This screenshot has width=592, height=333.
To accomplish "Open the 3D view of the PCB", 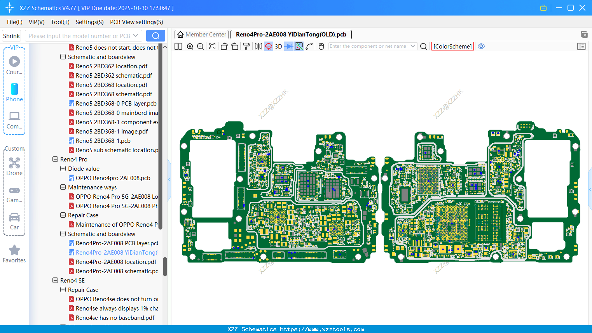I will [278, 47].
